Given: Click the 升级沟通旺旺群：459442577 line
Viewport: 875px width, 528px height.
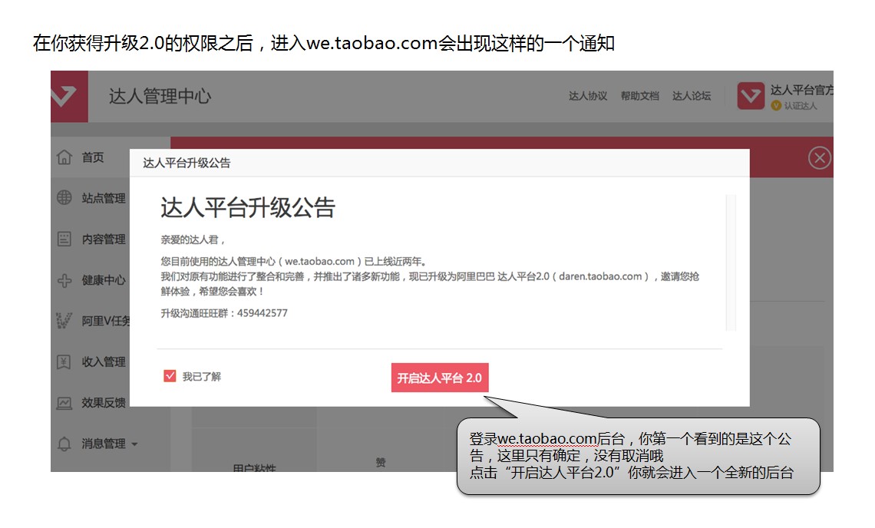Looking at the screenshot, I should pyautogui.click(x=224, y=313).
